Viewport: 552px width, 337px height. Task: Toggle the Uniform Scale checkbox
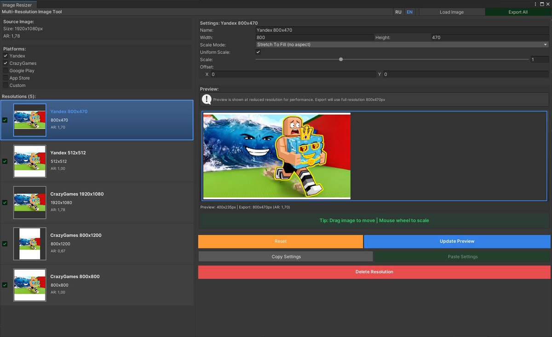(258, 52)
